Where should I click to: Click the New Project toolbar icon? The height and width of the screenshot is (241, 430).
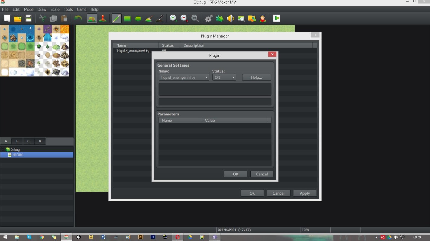coord(7,18)
